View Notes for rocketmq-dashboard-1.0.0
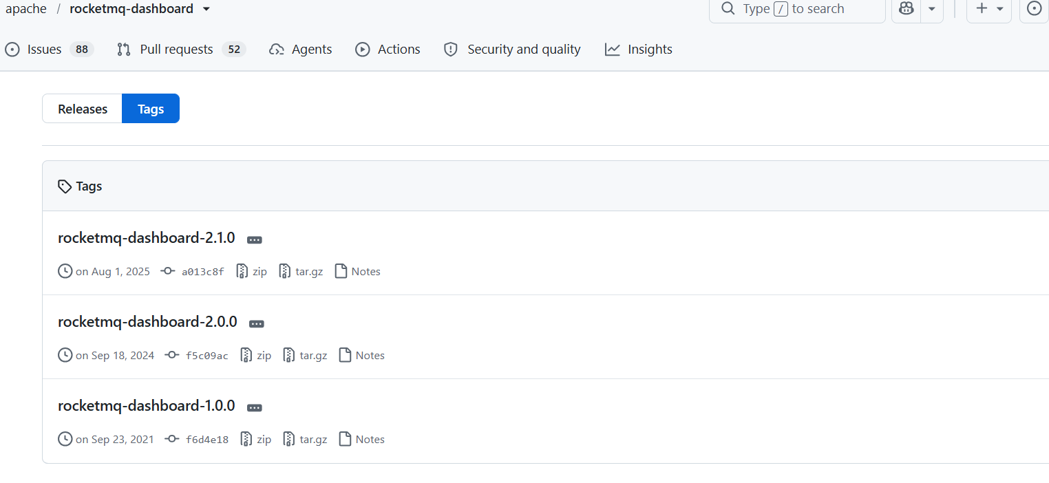This screenshot has width=1049, height=483. (x=361, y=440)
